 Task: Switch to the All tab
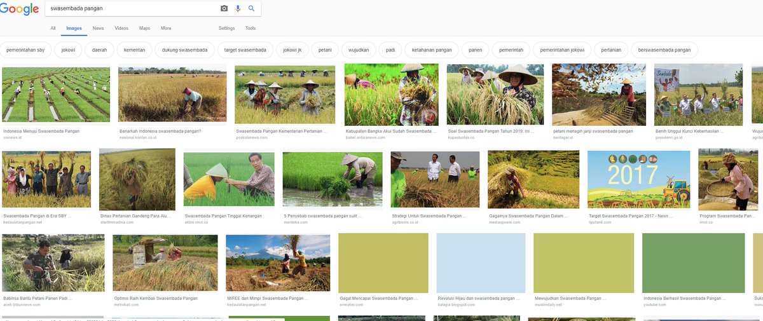point(53,29)
